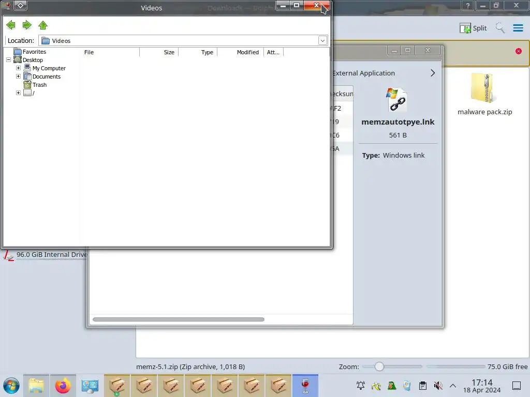Image resolution: width=530 pixels, height=397 pixels.
Task: Click the banana tray icon
Action: 376,386
